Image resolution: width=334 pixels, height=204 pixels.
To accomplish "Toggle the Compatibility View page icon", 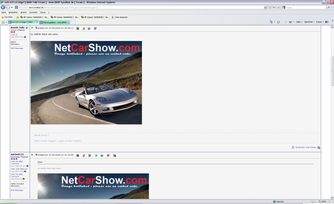I will coord(269,7).
